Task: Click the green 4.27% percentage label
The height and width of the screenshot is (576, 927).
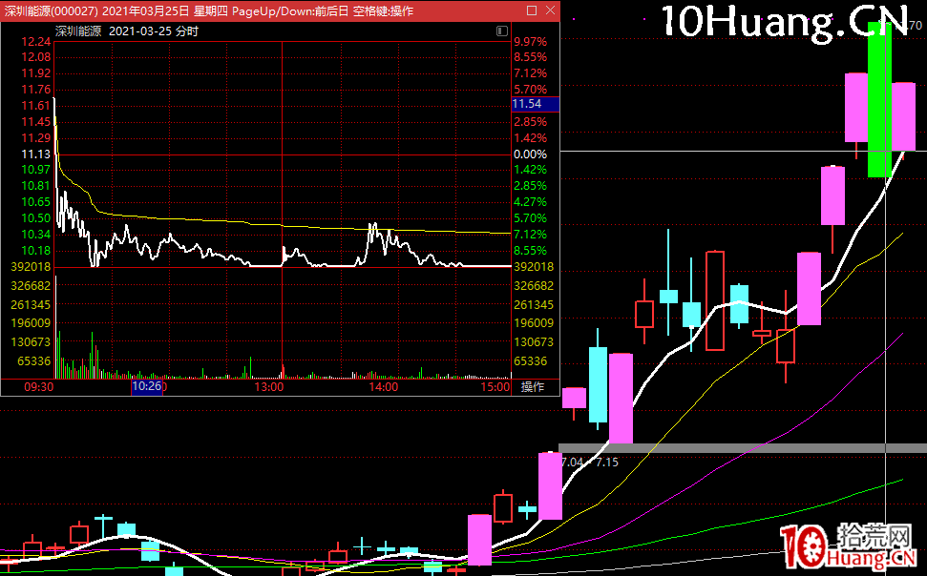Action: (530, 202)
